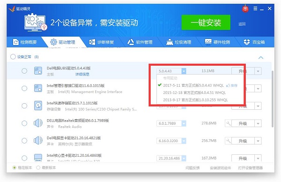The height and width of the screenshot is (182, 281).
Task: Collapse the 设备正常 section chevron
Action: 261,58
